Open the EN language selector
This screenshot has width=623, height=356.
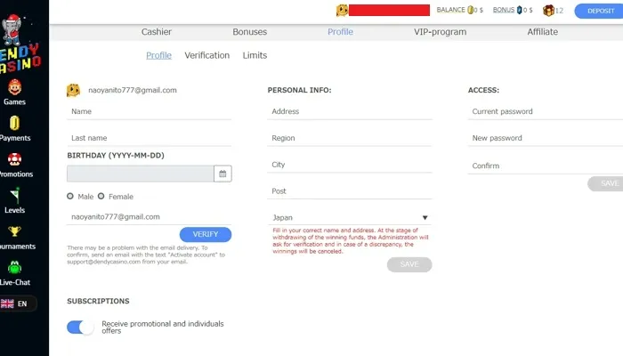pos(18,303)
